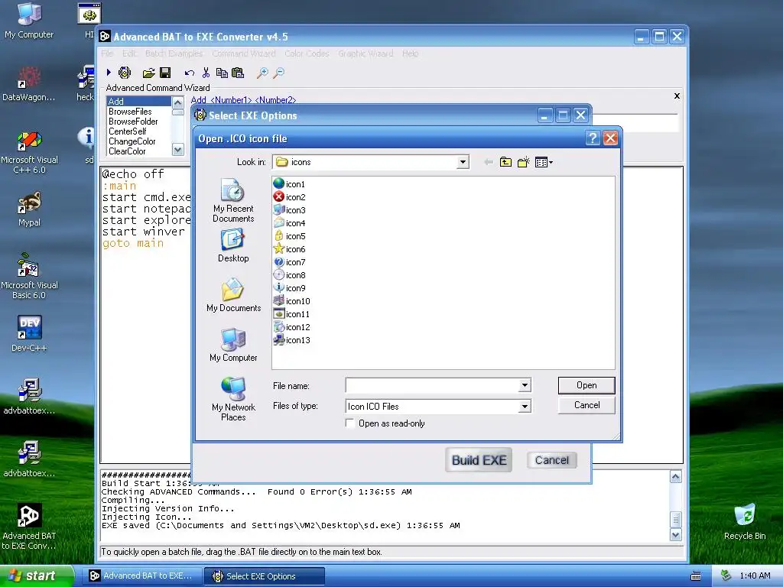Screen dimensions: 783x587
Task: Select the icon5 padlock file
Action: point(290,236)
